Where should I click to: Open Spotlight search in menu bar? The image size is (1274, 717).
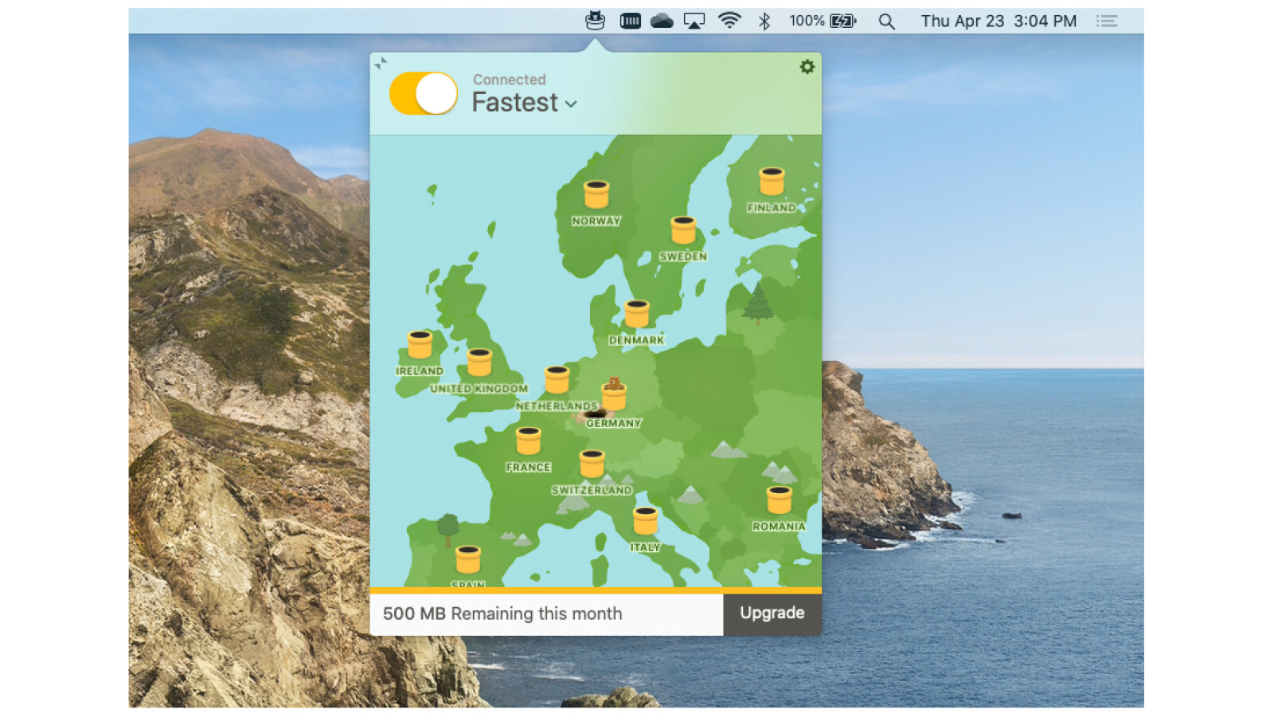point(886,22)
